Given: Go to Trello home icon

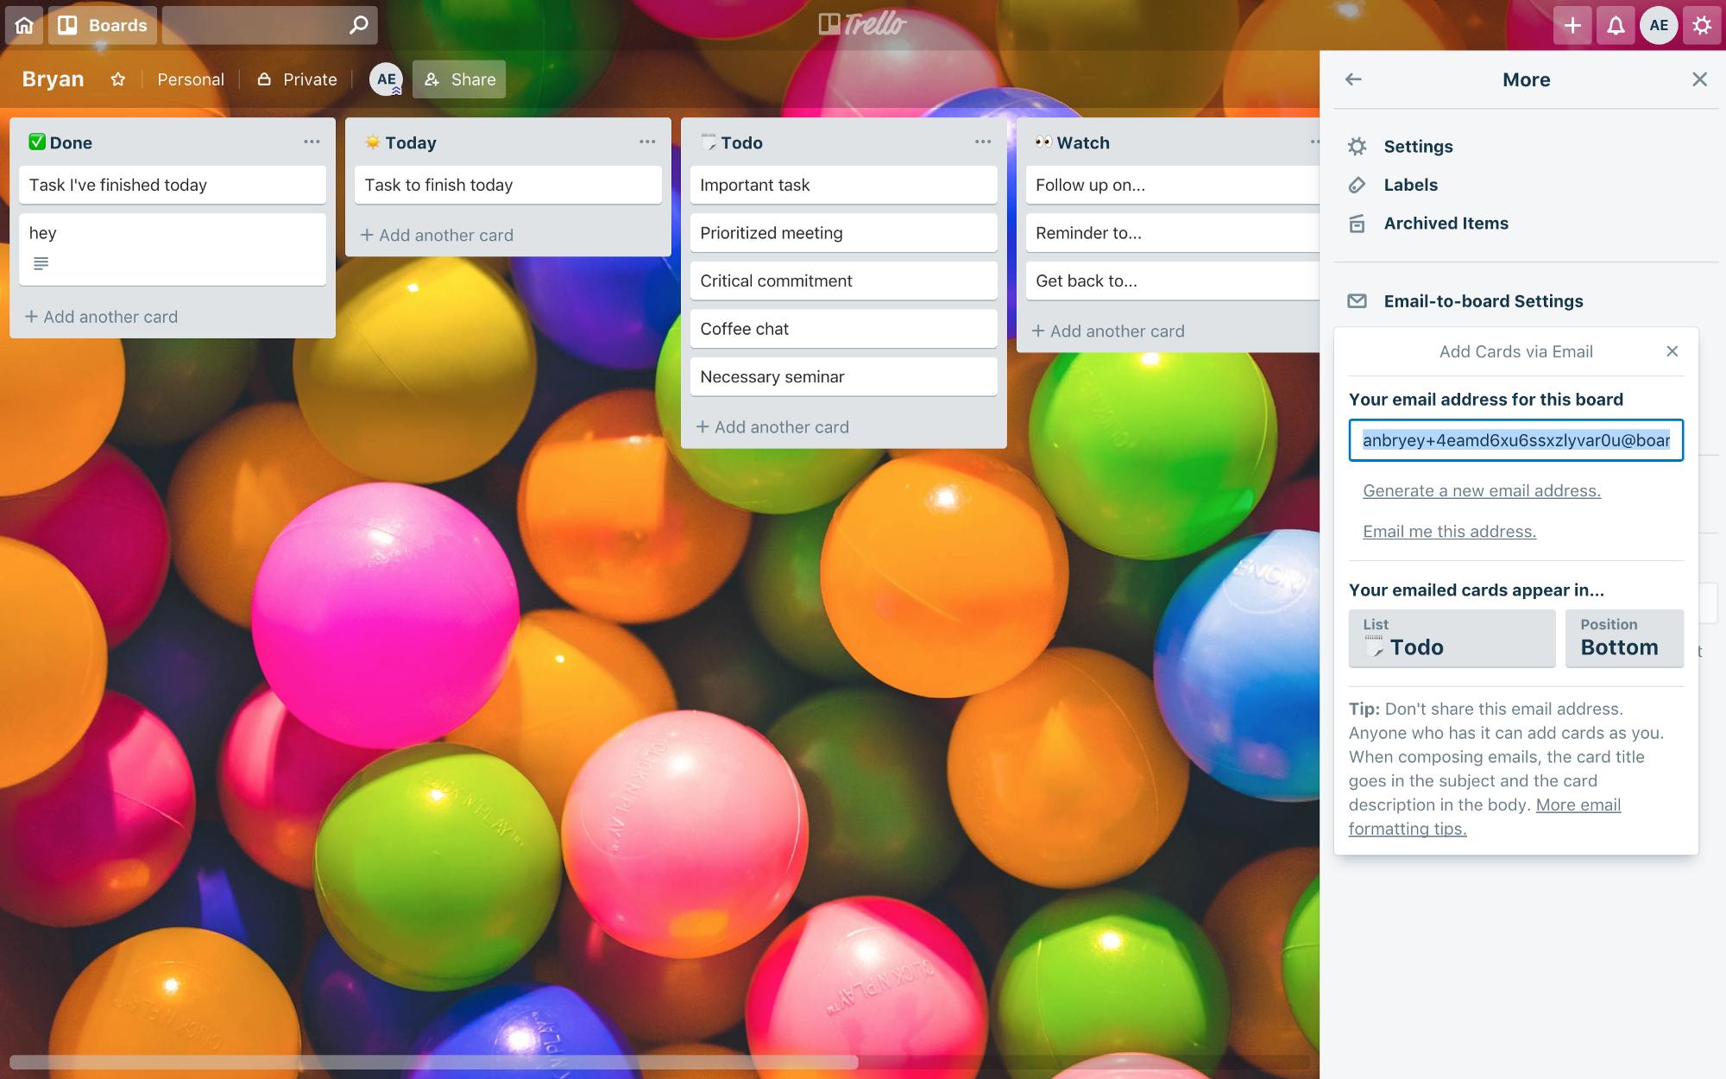Looking at the screenshot, I should (x=24, y=25).
